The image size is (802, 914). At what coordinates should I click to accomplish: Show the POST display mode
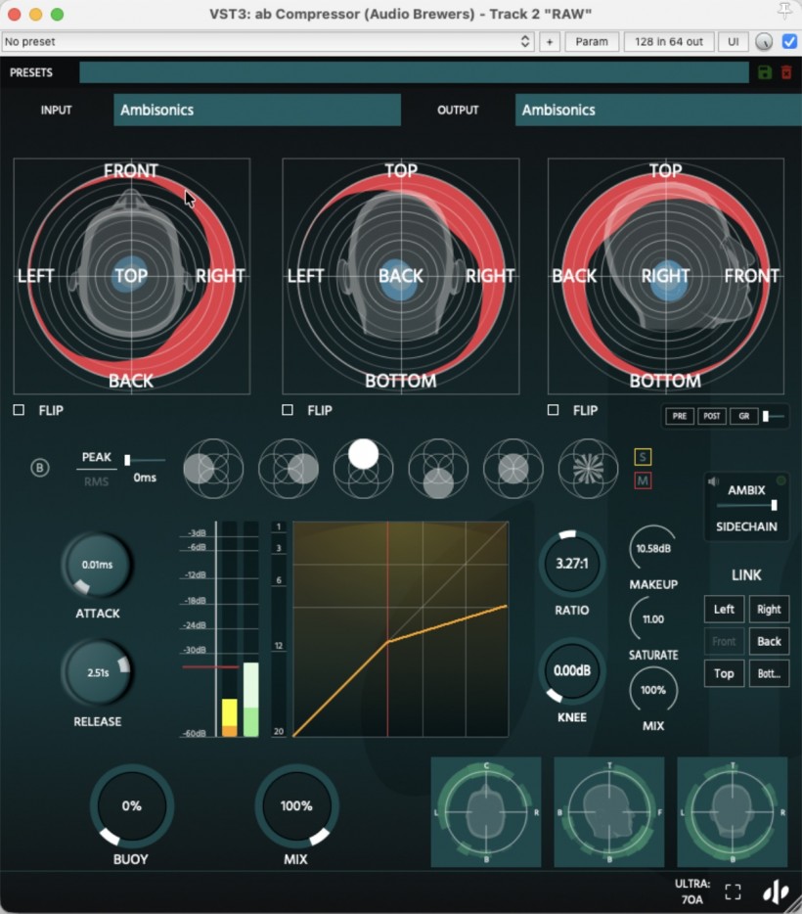711,416
